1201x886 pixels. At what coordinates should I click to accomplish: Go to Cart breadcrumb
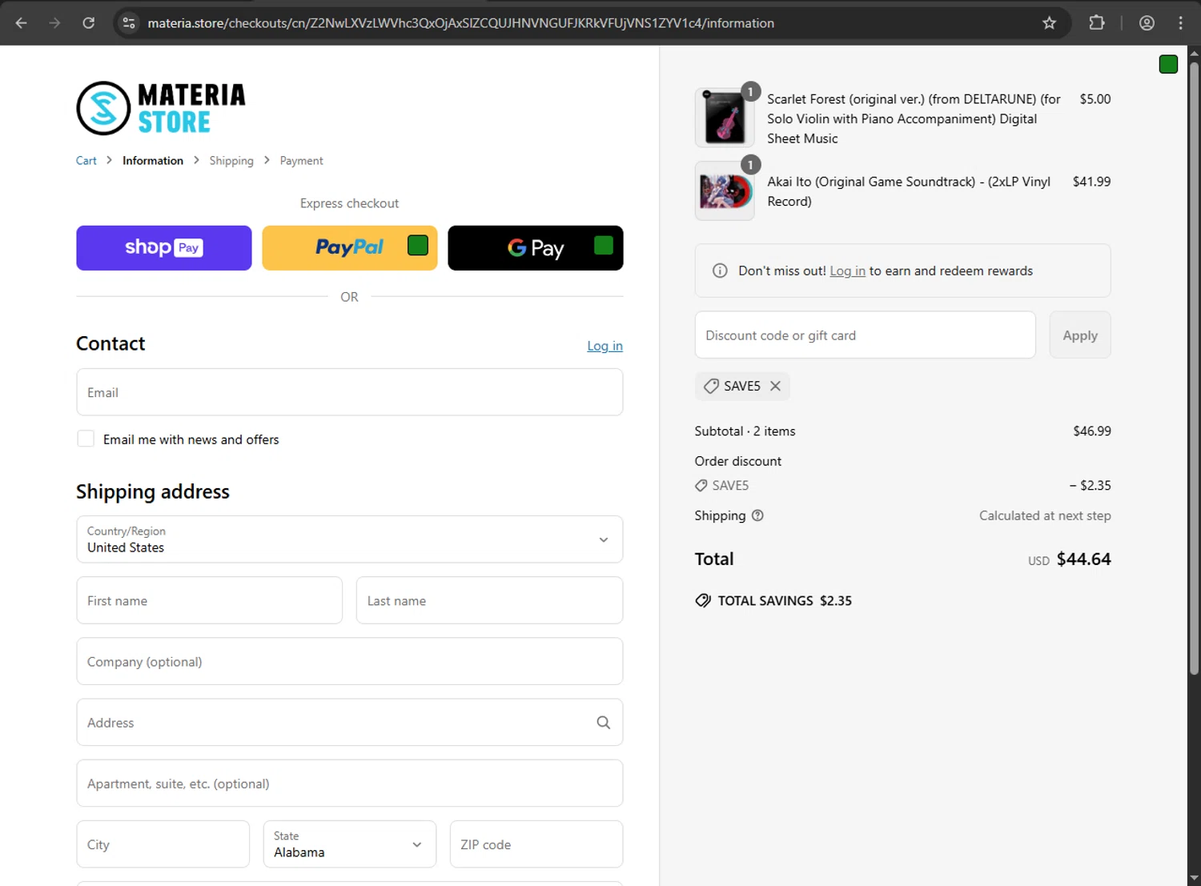86,161
